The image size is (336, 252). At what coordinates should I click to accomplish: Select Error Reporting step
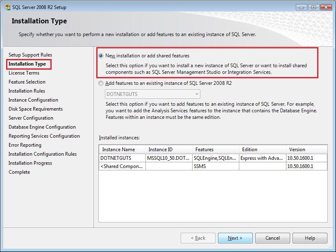[x=25, y=145]
